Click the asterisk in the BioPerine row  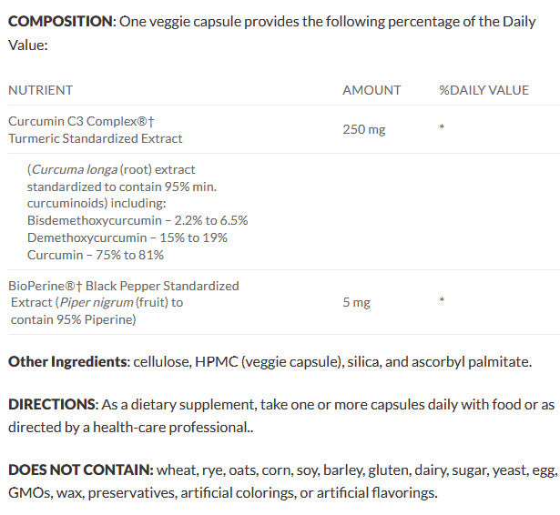(x=442, y=302)
